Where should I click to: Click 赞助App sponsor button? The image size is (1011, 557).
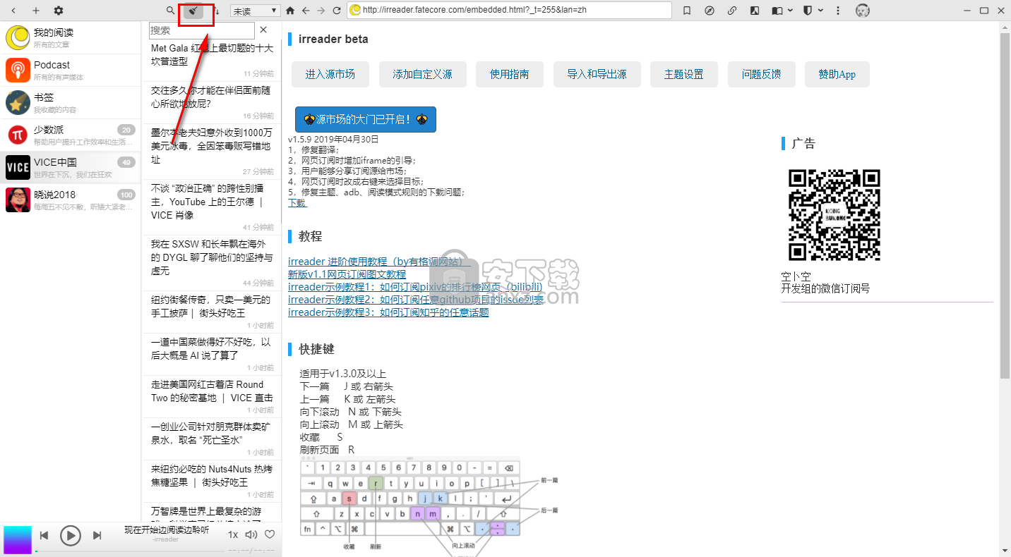[x=837, y=74]
